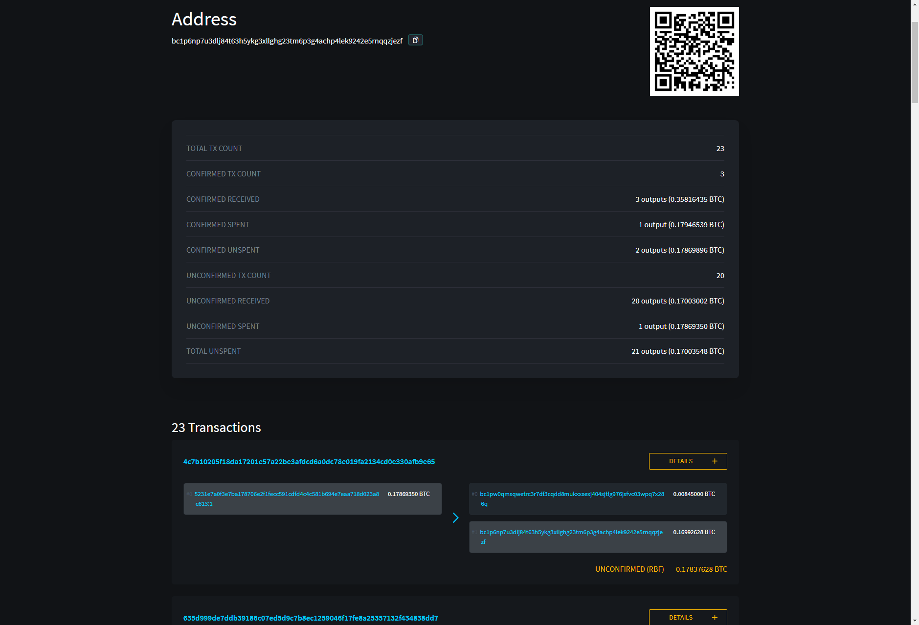Open transaction 4c7b10205f18da17201e57a22be3afdcd
919x625 pixels.
click(309, 461)
